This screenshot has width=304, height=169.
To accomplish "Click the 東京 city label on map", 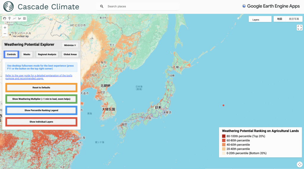I will 169,112.
